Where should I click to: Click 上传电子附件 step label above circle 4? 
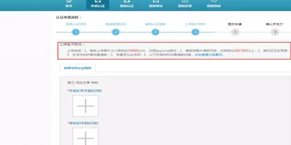pos(195,24)
